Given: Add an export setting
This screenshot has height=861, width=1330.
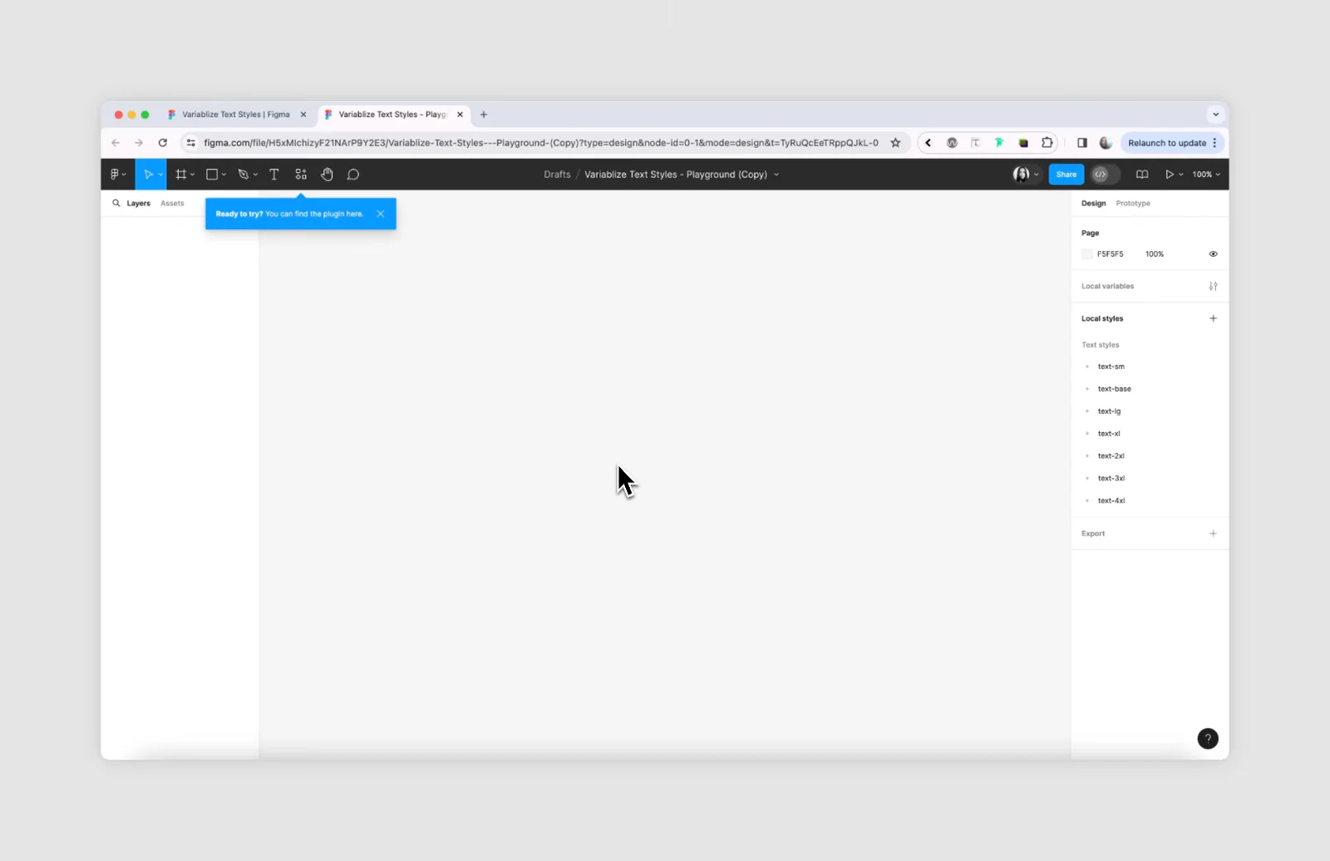Looking at the screenshot, I should (x=1213, y=534).
